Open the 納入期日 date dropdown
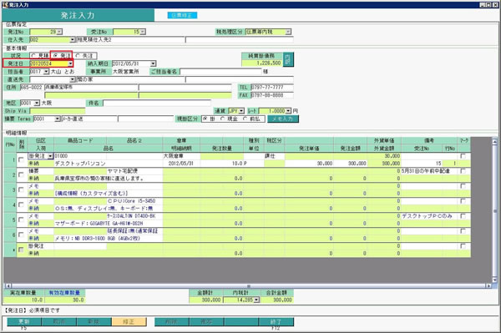Screen dimensions: 501x333 [153, 63]
